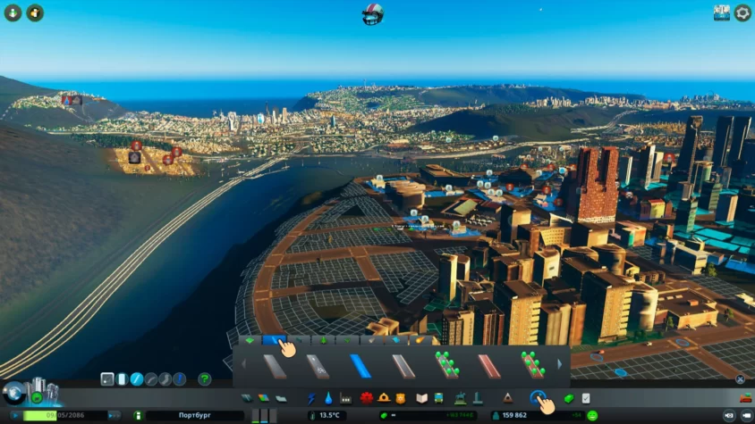Screen dimensions: 755x424
Task: Toggle the play/pause simulation button
Action: 15,415
